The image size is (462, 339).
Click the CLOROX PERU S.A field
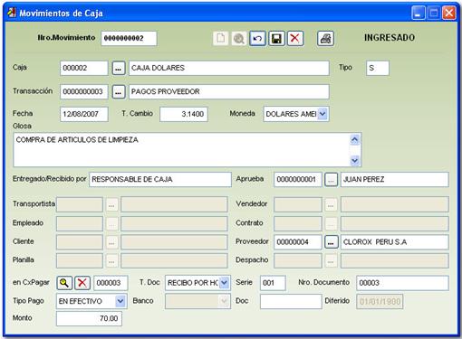(x=394, y=242)
